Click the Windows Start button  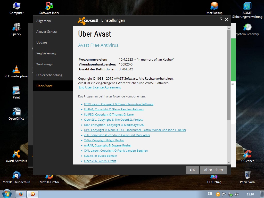[6, 194]
